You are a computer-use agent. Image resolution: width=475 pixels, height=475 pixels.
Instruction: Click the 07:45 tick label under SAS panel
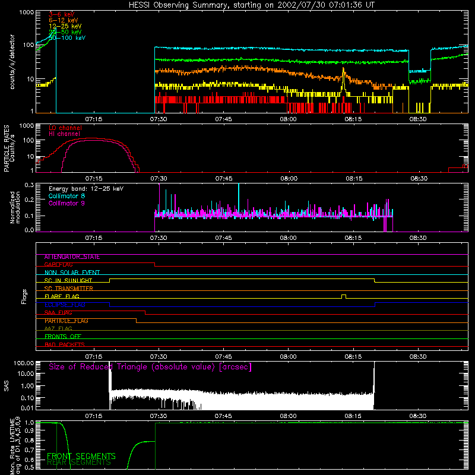(223, 416)
